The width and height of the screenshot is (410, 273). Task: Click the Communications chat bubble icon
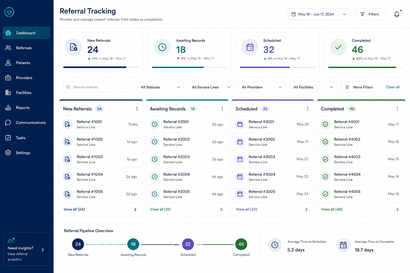[x=8, y=122]
